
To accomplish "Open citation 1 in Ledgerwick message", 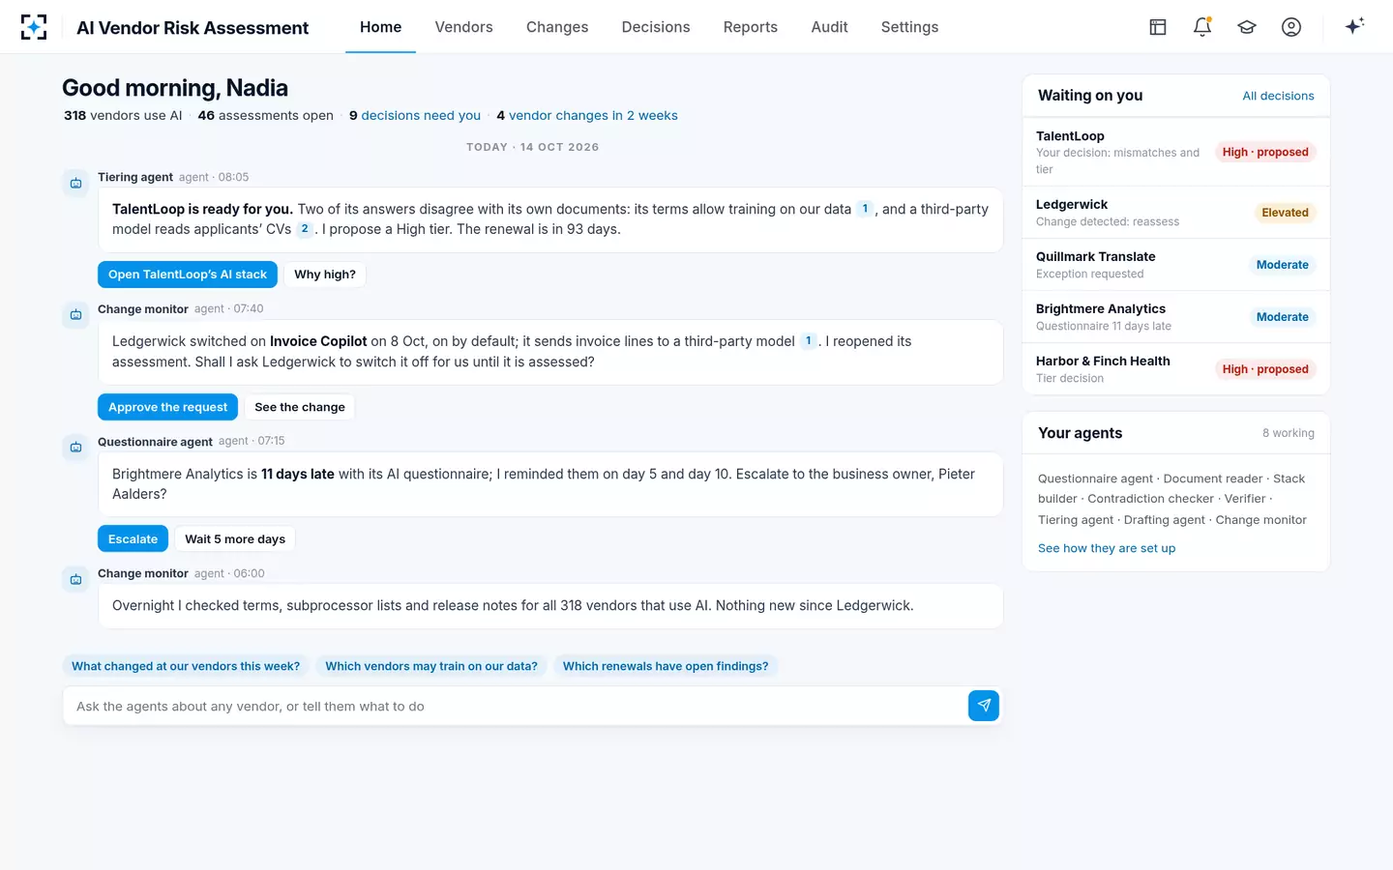I will 809,341.
